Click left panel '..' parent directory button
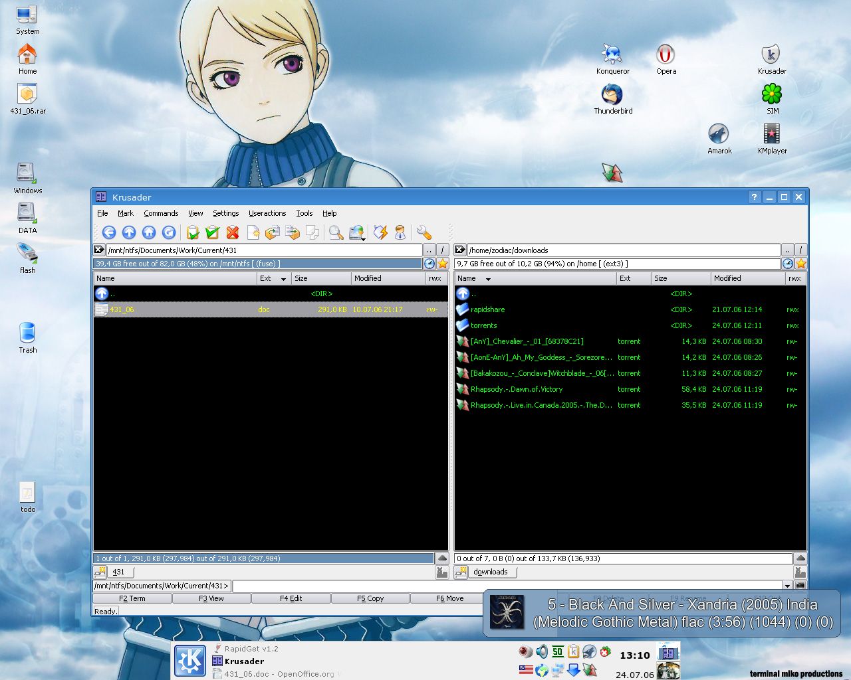 (x=429, y=250)
